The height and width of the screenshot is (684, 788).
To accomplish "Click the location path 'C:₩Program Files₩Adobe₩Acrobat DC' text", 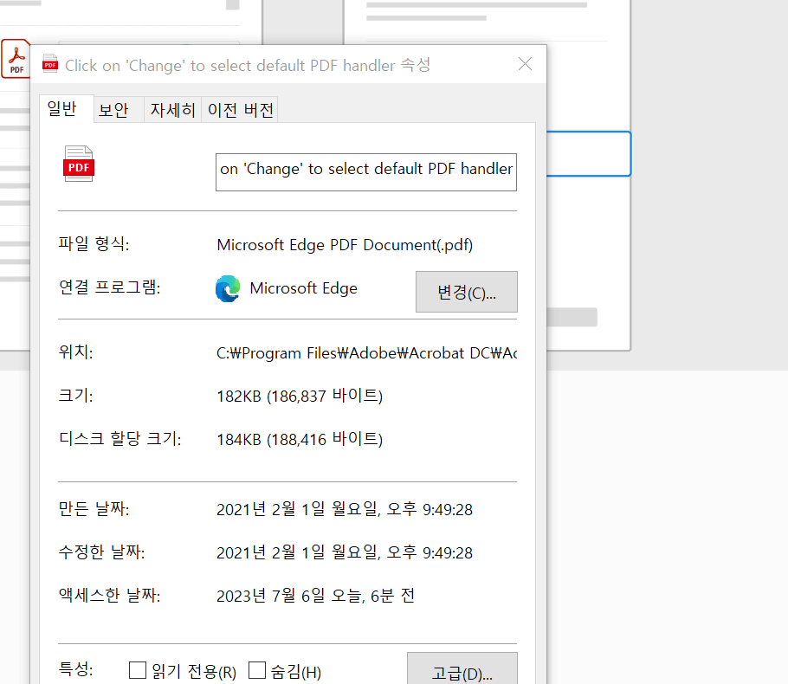I will pos(366,352).
